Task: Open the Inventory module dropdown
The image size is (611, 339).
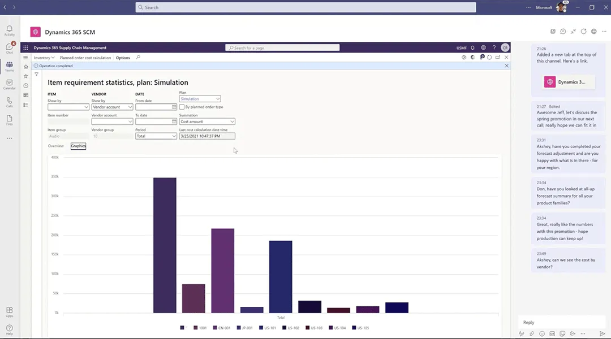Action: click(44, 57)
